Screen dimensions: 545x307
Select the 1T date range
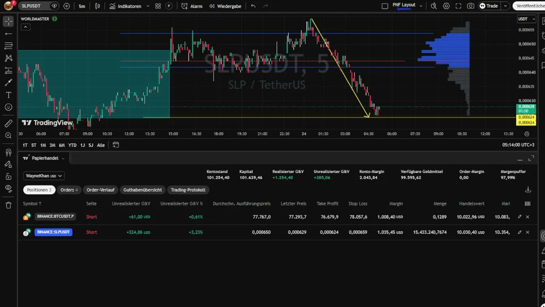(x=25, y=145)
